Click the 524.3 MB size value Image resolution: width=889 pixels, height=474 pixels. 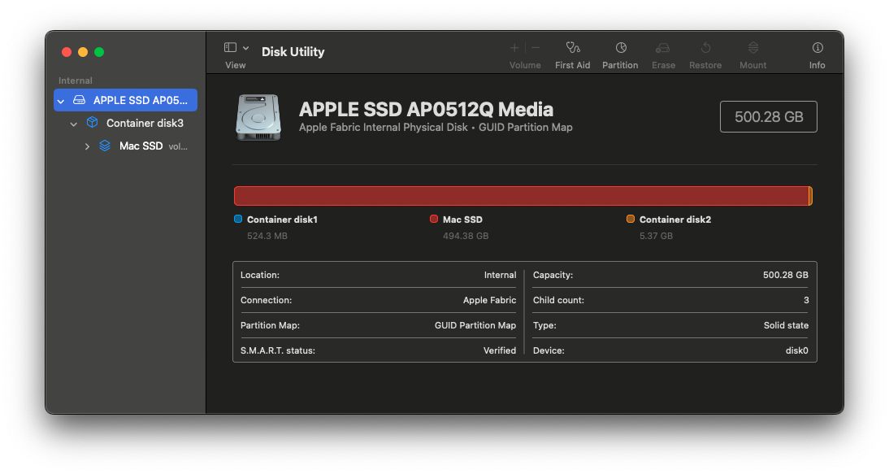tap(267, 236)
